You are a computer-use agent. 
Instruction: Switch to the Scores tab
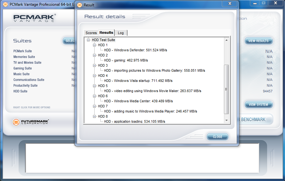tap(91, 33)
